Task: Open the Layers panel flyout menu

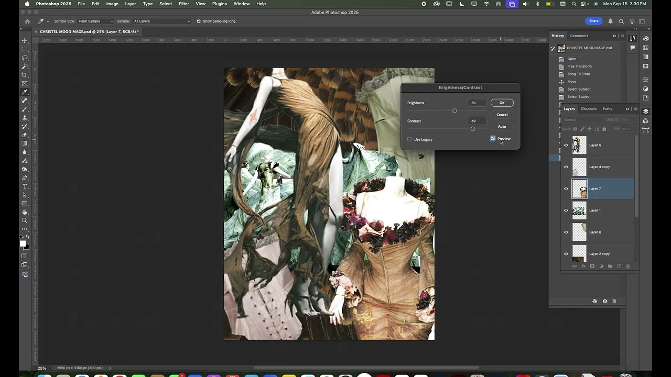Action: coord(635,109)
